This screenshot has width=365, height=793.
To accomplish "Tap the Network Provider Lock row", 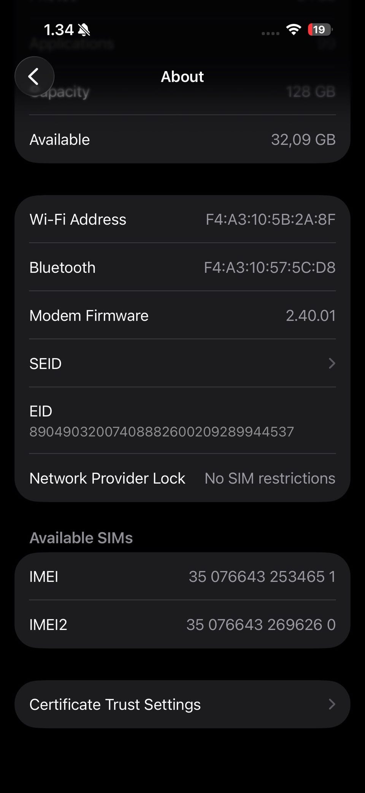I will click(x=182, y=478).
